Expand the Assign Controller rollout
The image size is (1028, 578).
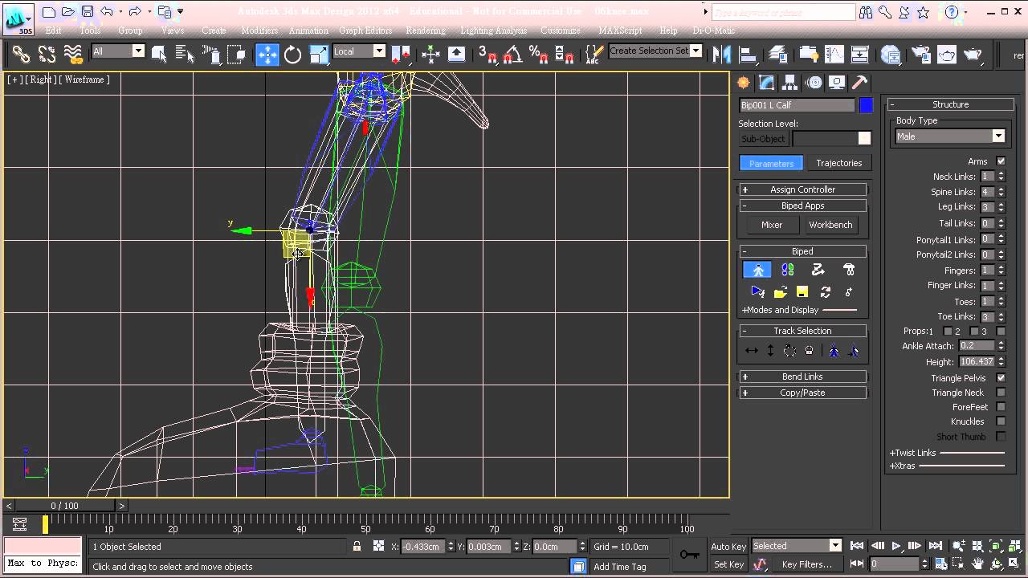(802, 189)
